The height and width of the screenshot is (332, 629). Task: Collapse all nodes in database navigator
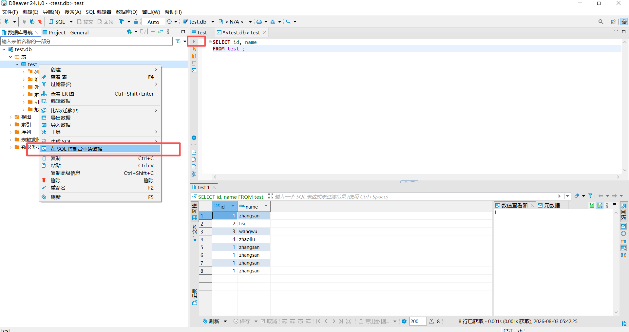coord(153,32)
